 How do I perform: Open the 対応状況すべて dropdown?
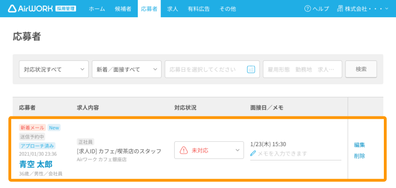click(54, 69)
